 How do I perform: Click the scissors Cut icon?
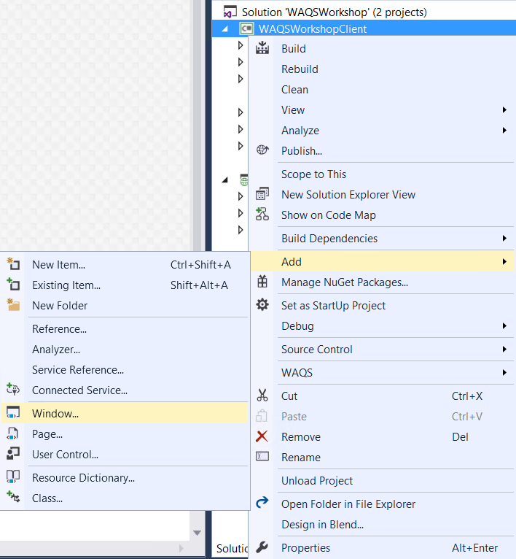[x=262, y=396]
